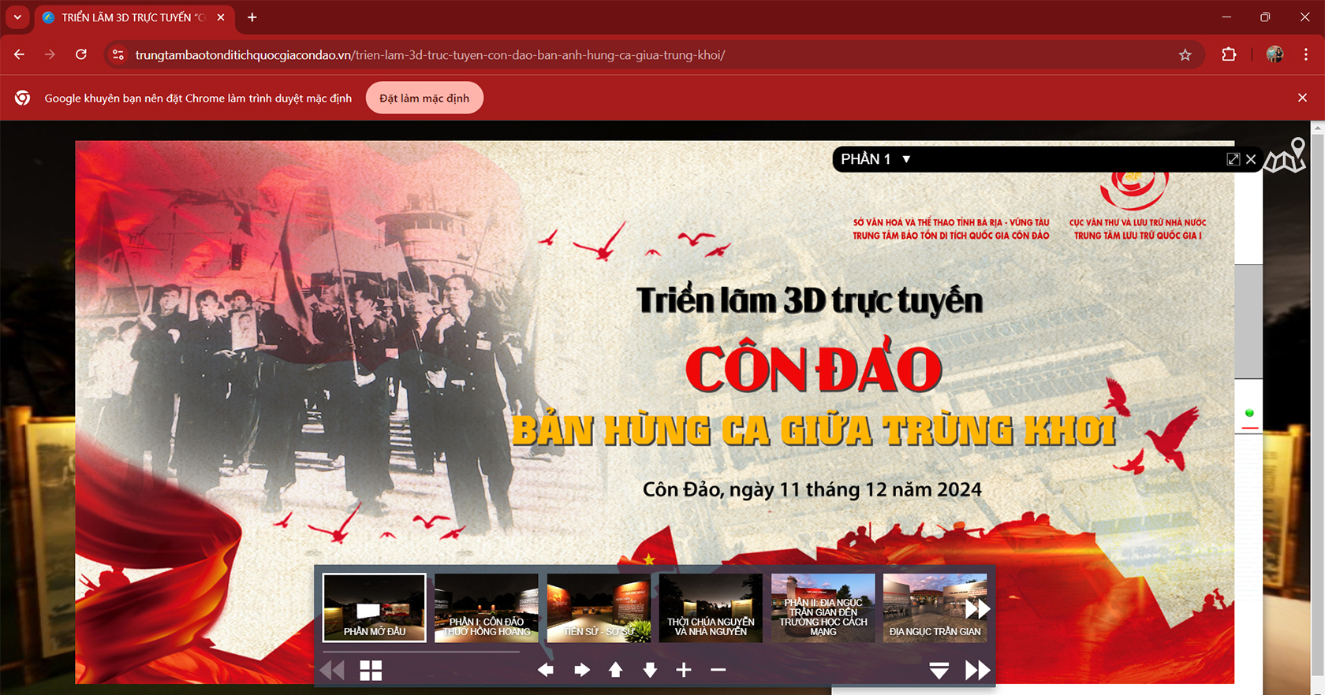This screenshot has height=695, width=1325.
Task: Open the THỜI CHÚA NGUYỄN VÀ NHÀ NGUYỄN thumbnail
Action: tap(711, 608)
